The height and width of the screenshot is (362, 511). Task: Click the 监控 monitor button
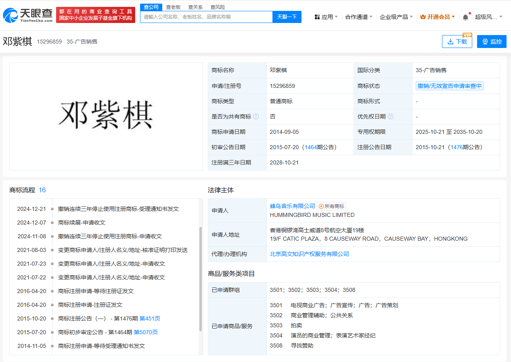492,42
